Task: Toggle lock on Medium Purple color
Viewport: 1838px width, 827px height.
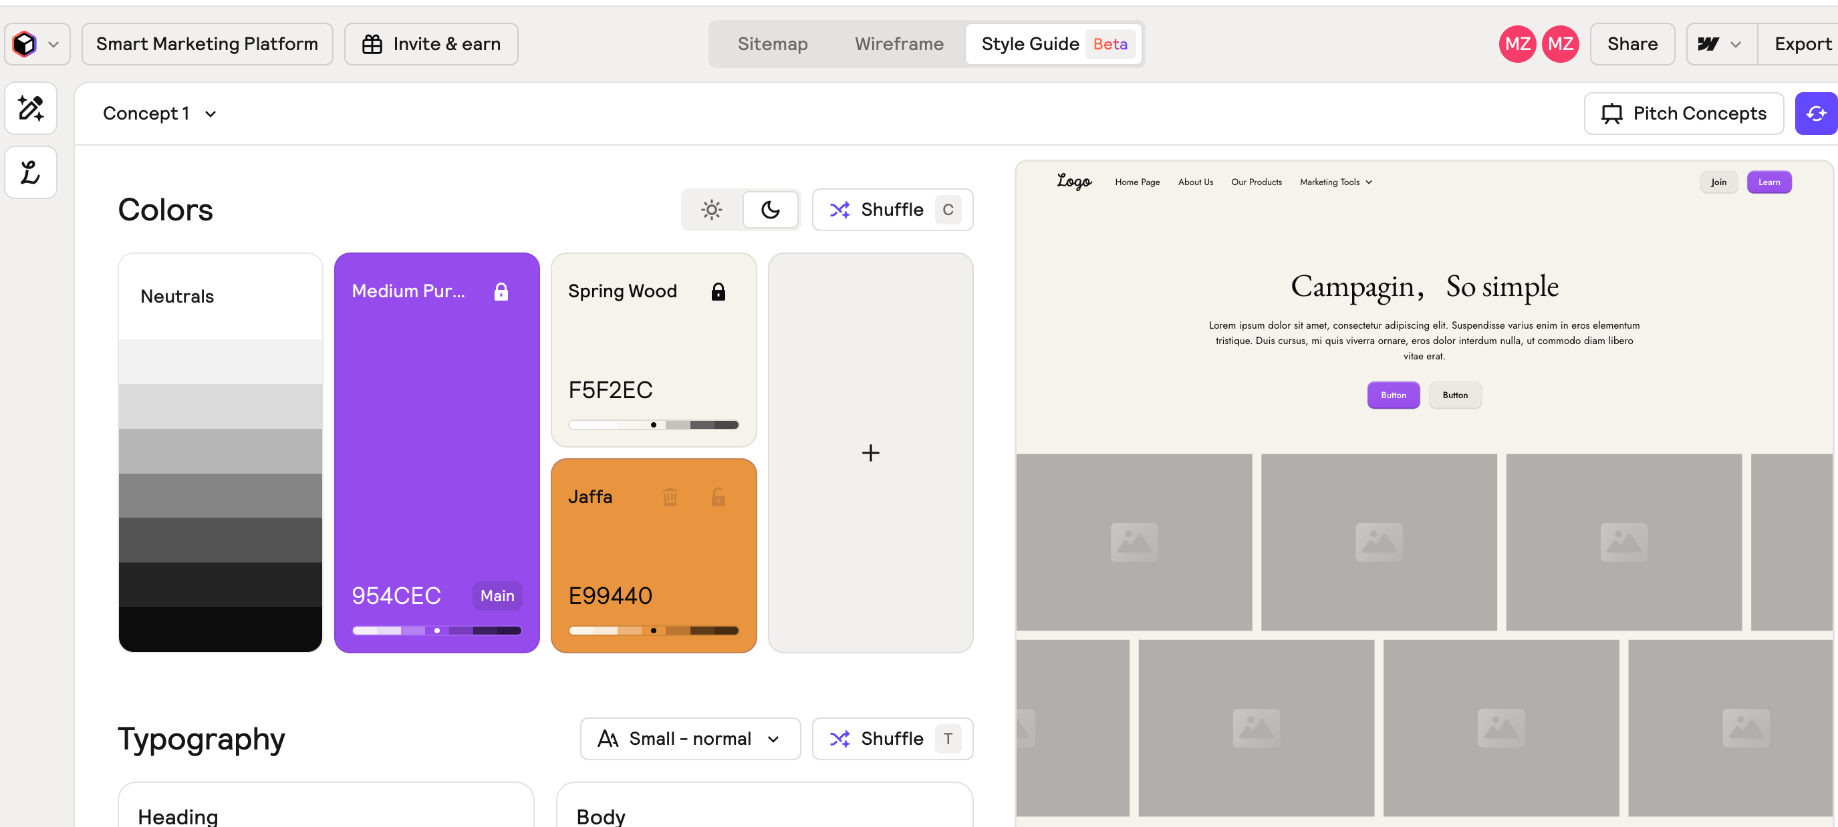Action: click(501, 292)
